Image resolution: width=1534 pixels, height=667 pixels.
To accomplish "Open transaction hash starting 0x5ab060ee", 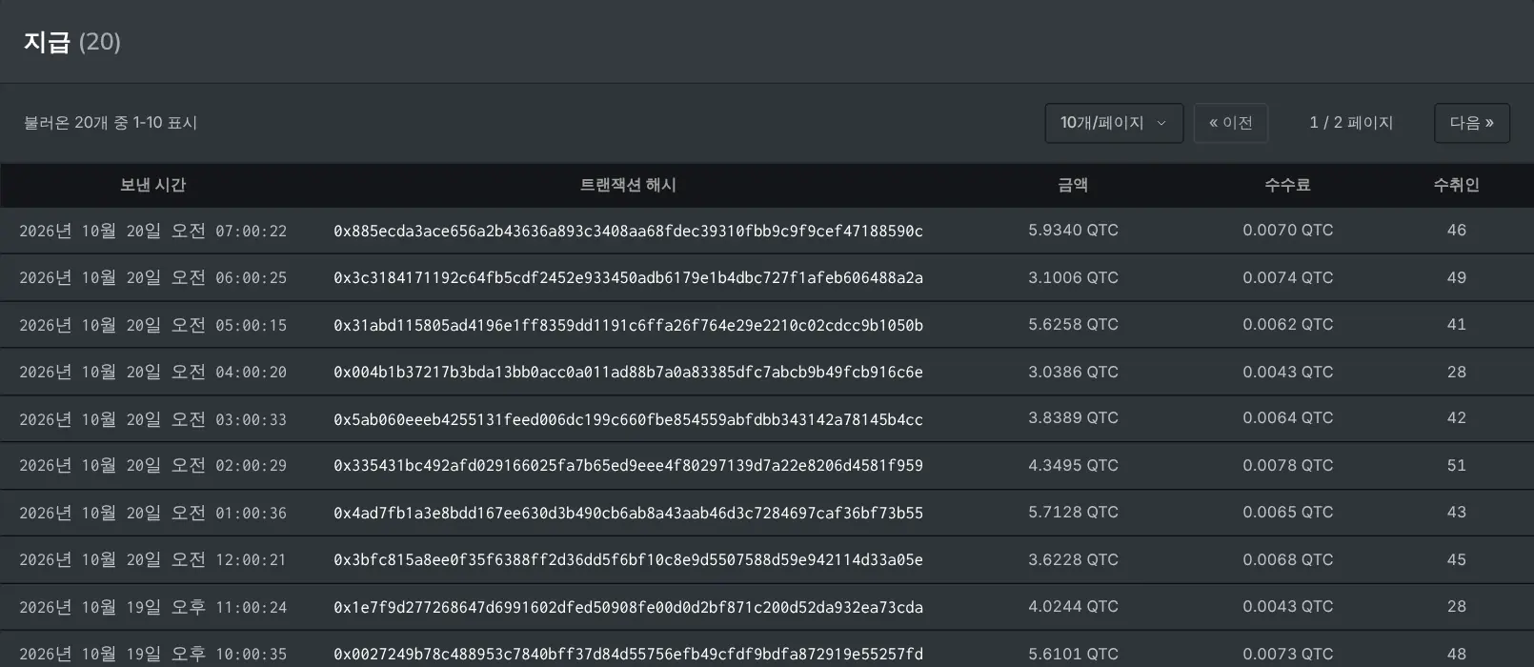I will coord(628,419).
